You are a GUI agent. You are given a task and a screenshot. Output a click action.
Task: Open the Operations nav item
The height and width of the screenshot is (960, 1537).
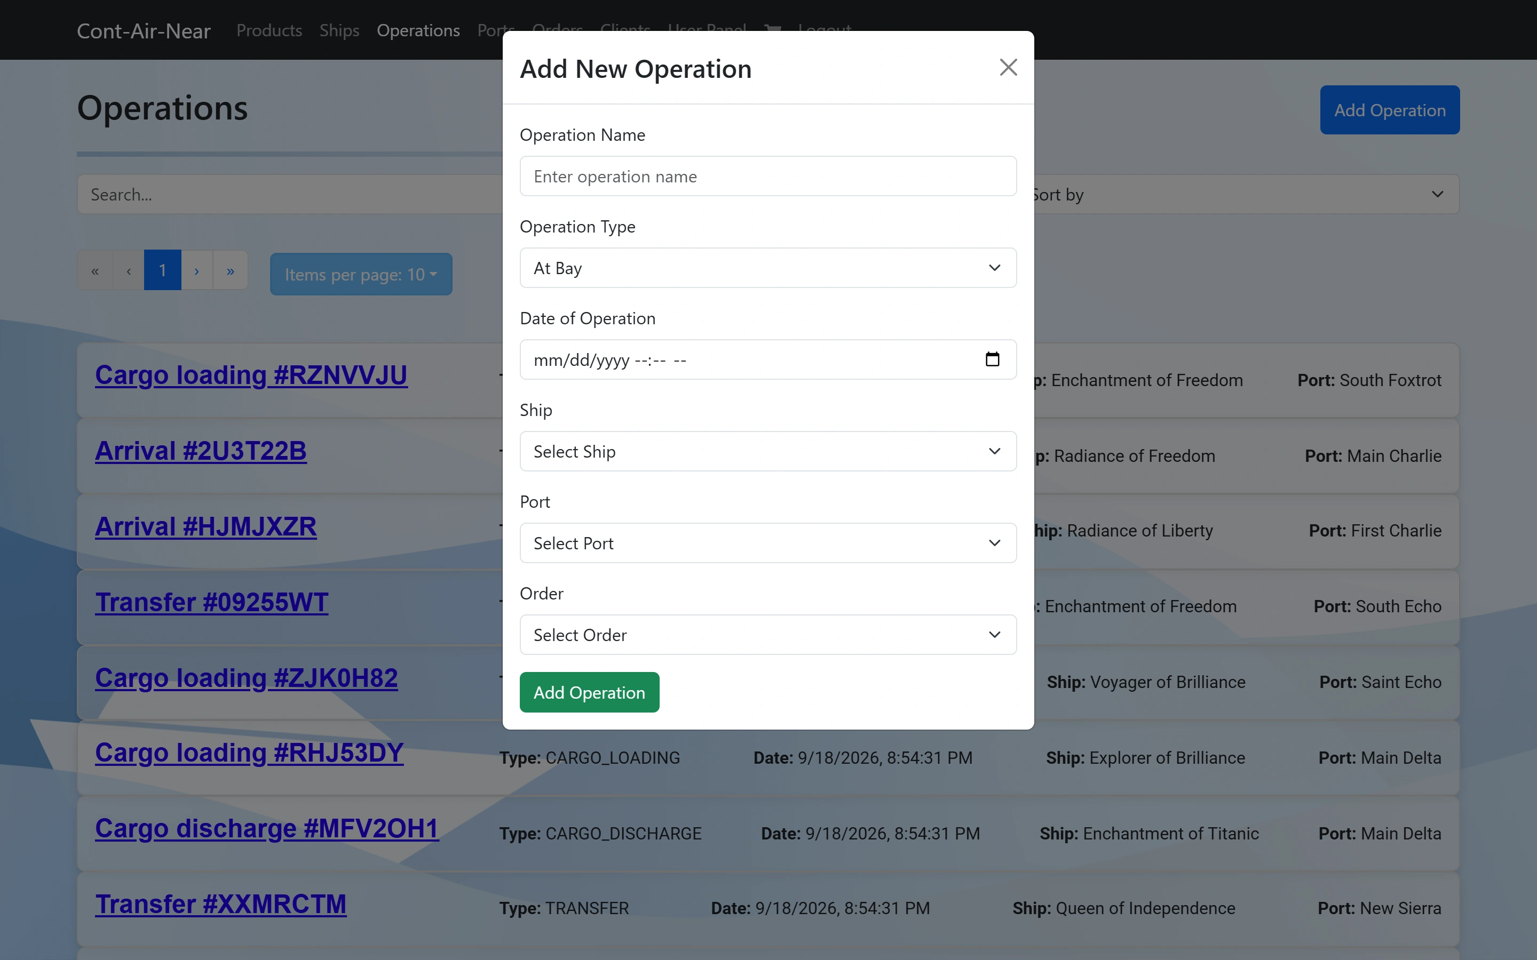click(418, 30)
